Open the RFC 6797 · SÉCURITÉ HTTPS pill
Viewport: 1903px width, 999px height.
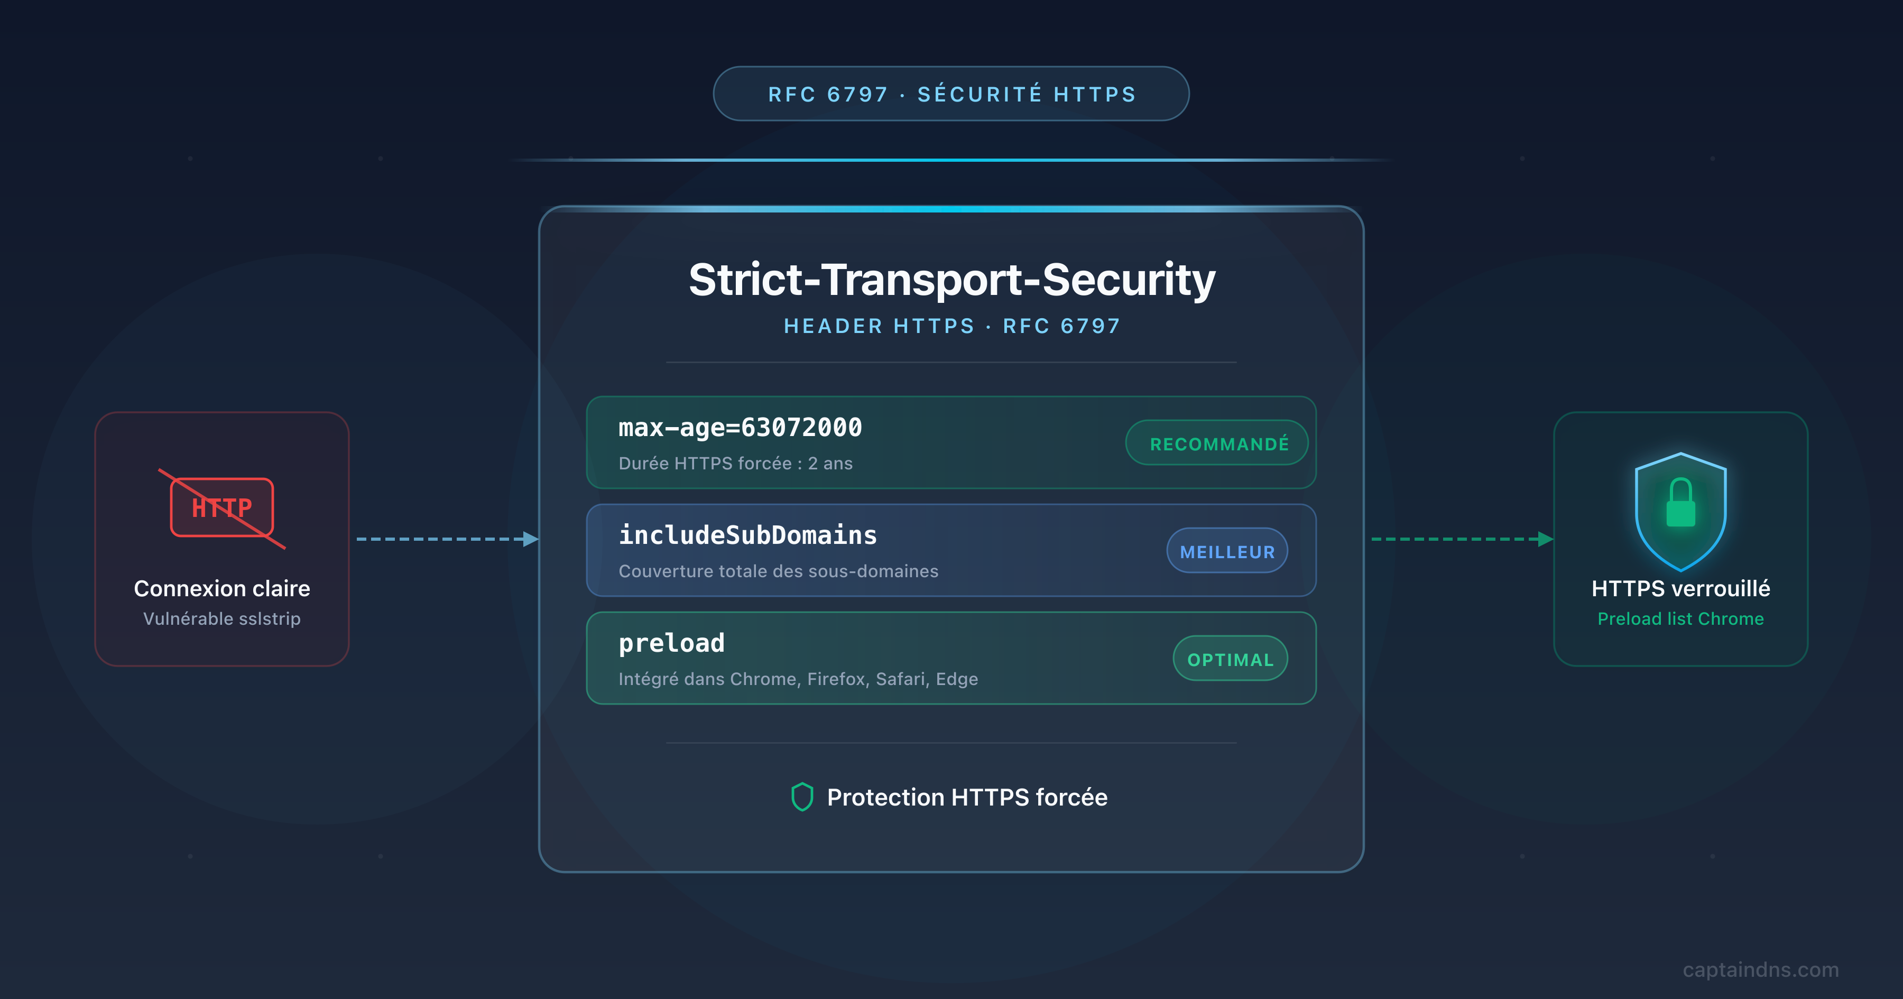(x=951, y=94)
